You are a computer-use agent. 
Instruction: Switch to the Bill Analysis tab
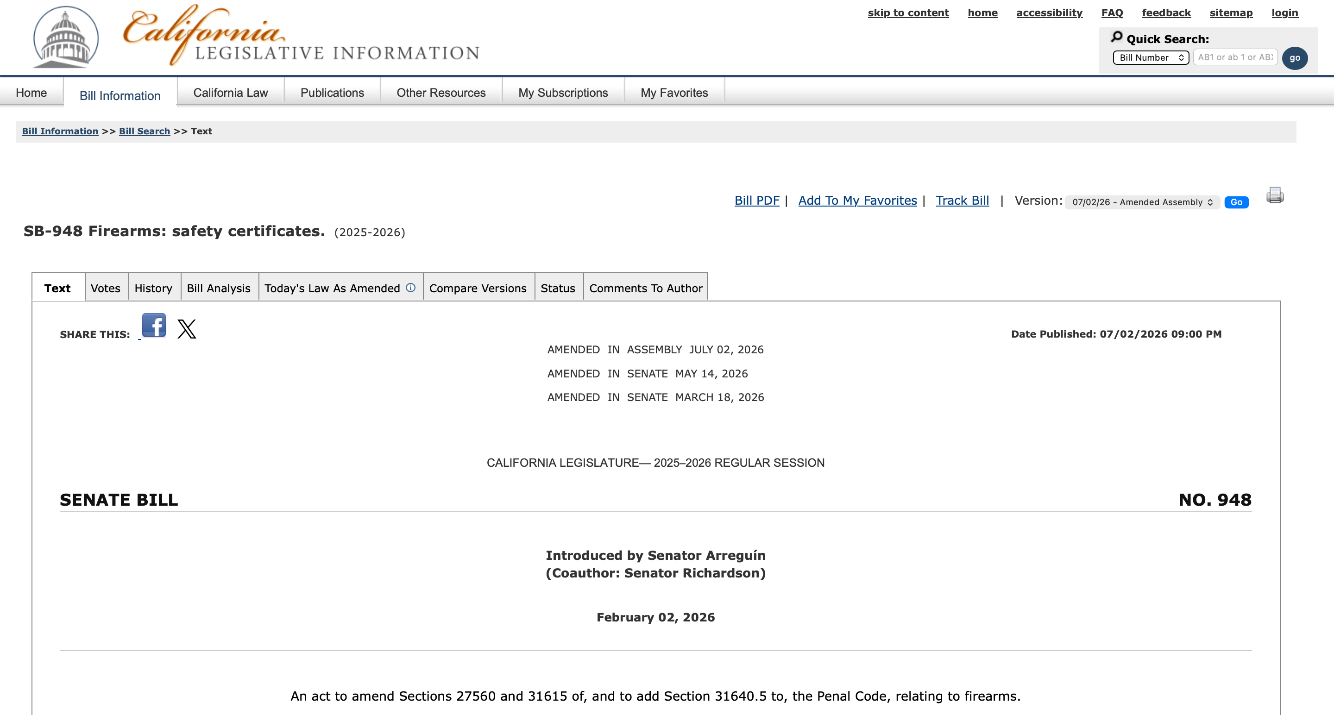tap(219, 288)
